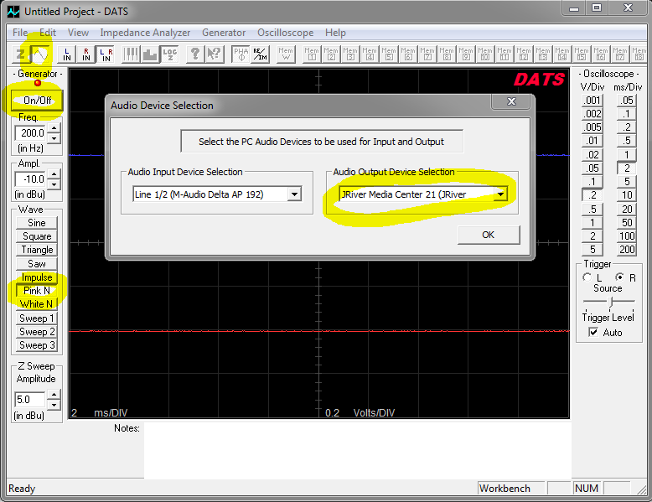Select the L IN left input icon
The image size is (652, 502).
(x=66, y=54)
